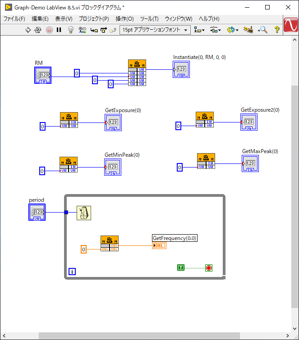The image size is (299, 340).
Task: Open the プロジェクト(P) menu
Action: coord(94,19)
